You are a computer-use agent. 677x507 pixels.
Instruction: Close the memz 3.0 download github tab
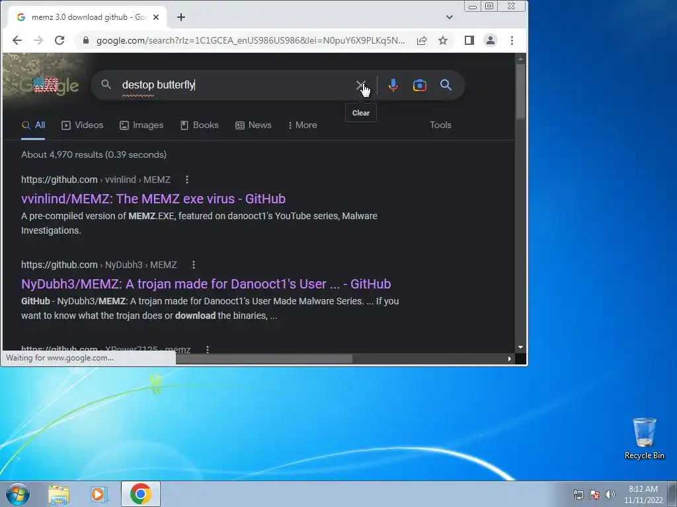pyautogui.click(x=156, y=17)
